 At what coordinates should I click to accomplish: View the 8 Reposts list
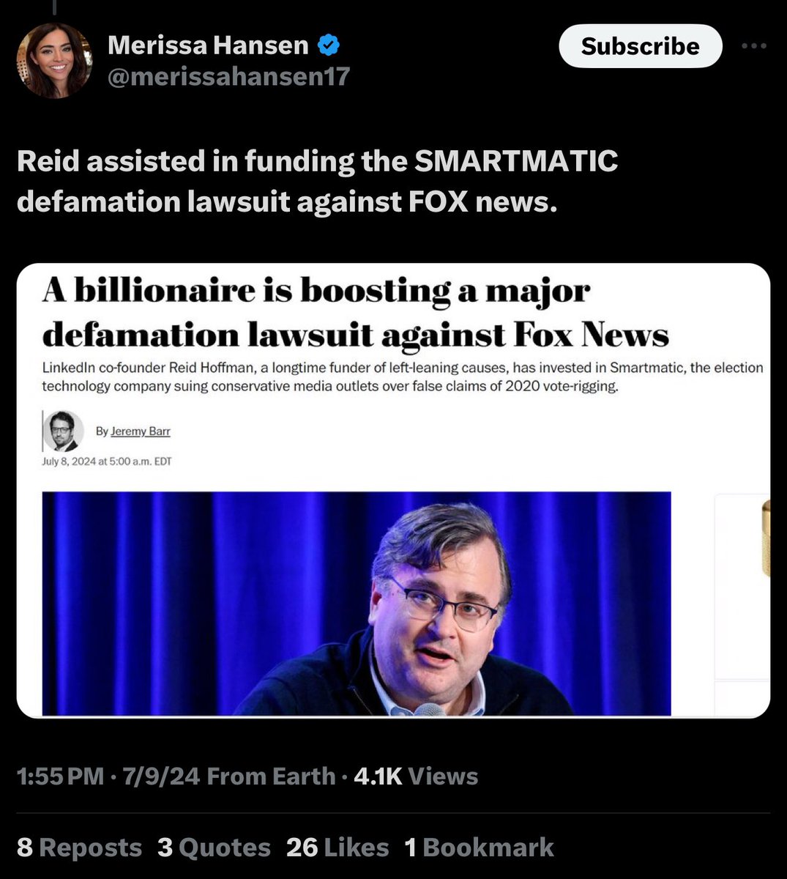coord(79,848)
